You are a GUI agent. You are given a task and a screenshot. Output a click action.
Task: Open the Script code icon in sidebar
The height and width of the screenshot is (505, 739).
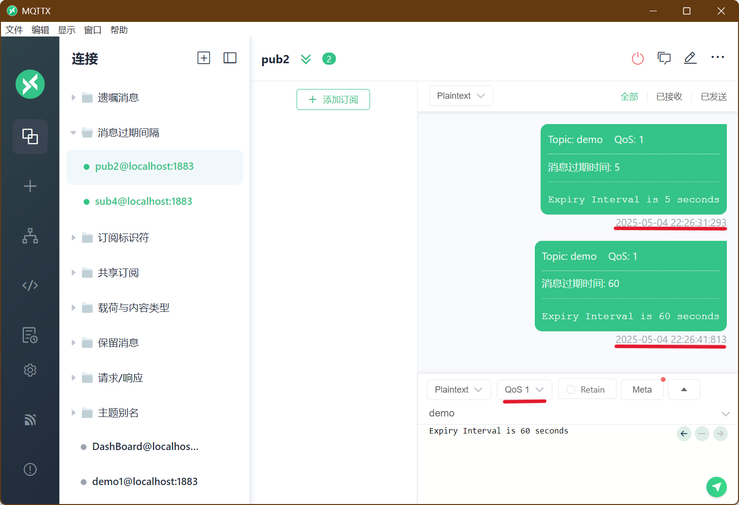[30, 286]
